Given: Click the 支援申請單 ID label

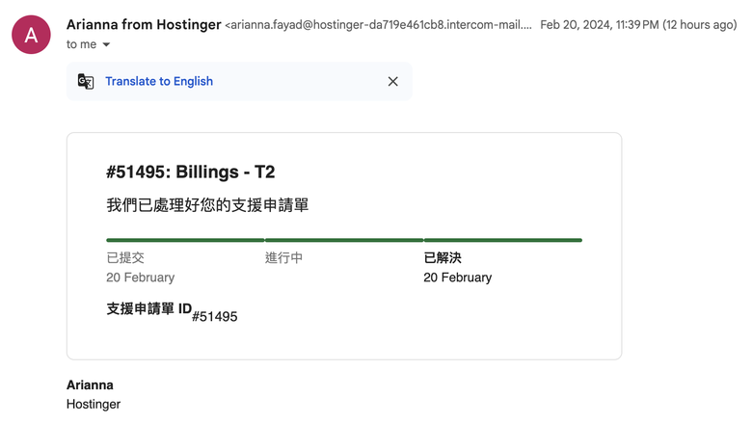Looking at the screenshot, I should (149, 308).
